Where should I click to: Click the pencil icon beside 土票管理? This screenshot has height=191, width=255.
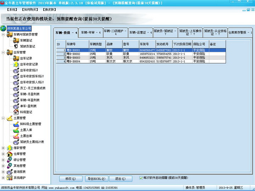point(10,118)
